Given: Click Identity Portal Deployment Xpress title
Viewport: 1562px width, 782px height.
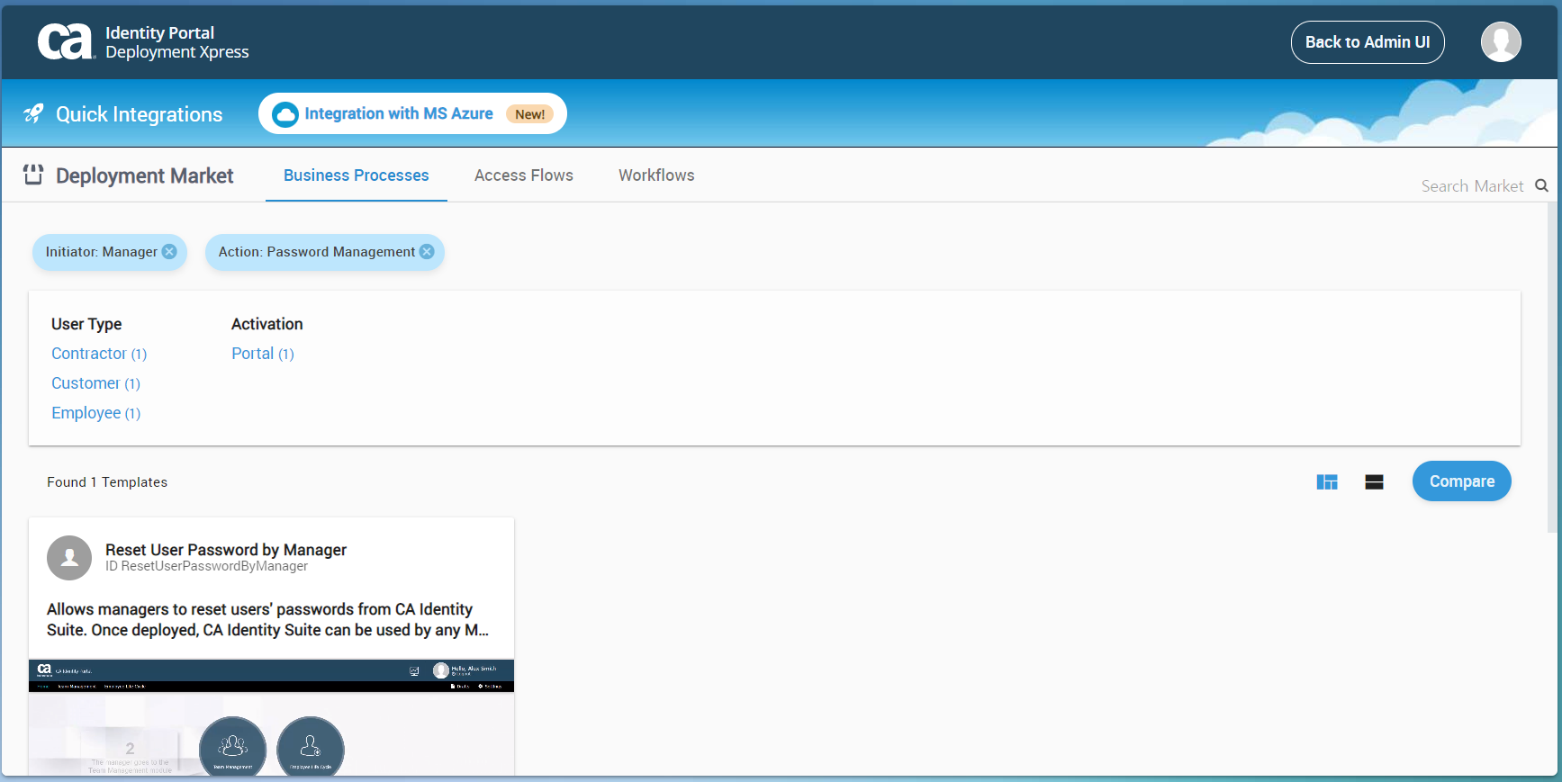Looking at the screenshot, I should [177, 42].
